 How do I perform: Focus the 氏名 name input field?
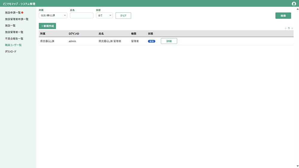(82, 16)
